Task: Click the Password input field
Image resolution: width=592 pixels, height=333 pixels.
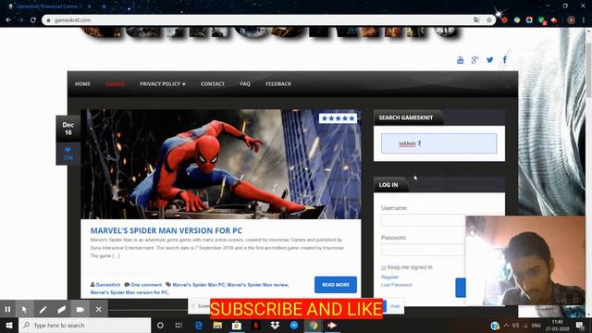Action: pyautogui.click(x=423, y=250)
